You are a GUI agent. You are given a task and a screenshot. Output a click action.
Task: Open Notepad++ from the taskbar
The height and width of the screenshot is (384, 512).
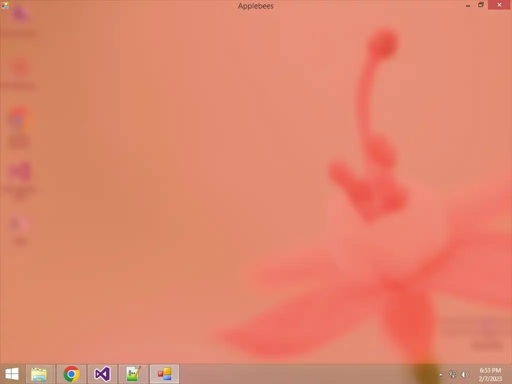coord(133,374)
